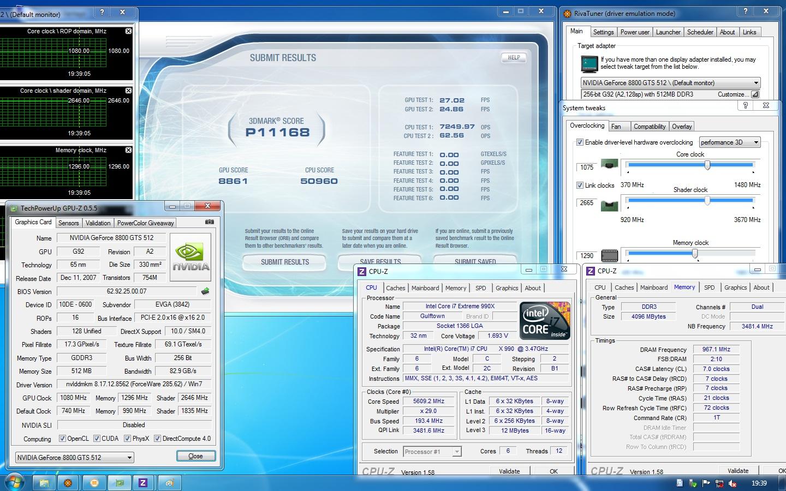Image resolution: width=786 pixels, height=491 pixels.
Task: Open the System tweaks Overlay tab
Action: click(x=682, y=127)
